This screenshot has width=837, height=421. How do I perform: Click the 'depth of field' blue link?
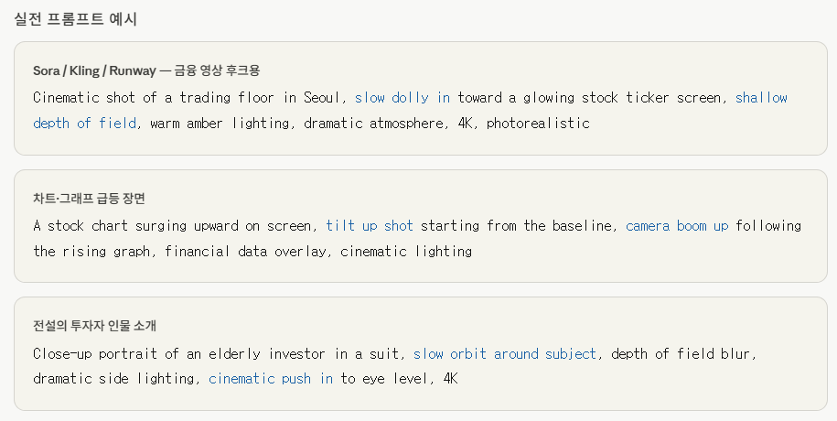[84, 124]
